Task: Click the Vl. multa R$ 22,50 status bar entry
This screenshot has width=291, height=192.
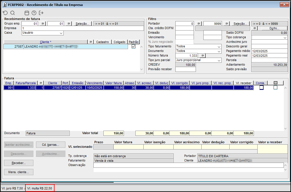Action: (39, 188)
